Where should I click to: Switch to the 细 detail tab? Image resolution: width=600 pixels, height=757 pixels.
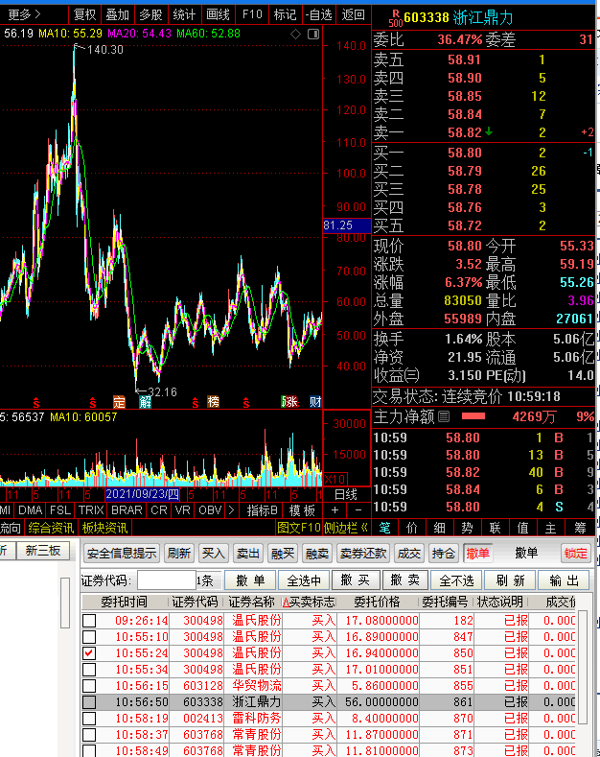[x=439, y=528]
